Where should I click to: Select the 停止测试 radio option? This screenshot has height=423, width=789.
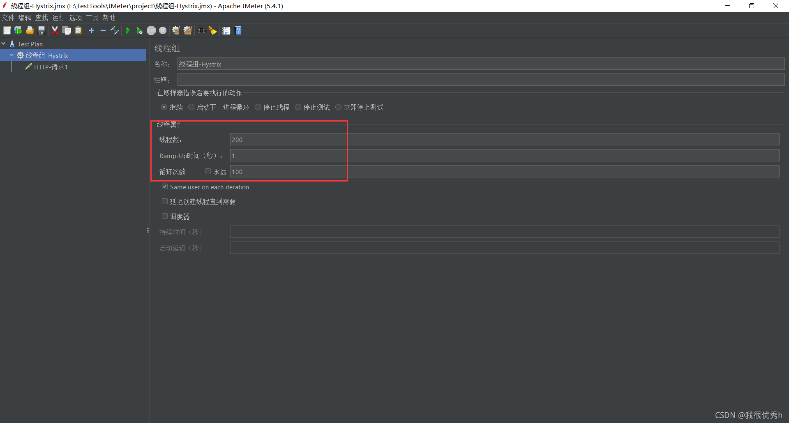[x=298, y=107]
